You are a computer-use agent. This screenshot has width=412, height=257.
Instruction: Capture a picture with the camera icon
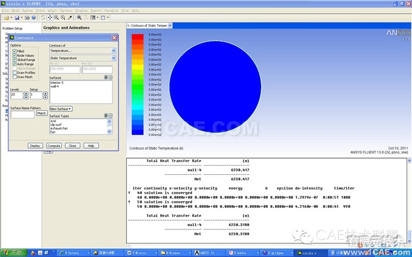pos(27,18)
